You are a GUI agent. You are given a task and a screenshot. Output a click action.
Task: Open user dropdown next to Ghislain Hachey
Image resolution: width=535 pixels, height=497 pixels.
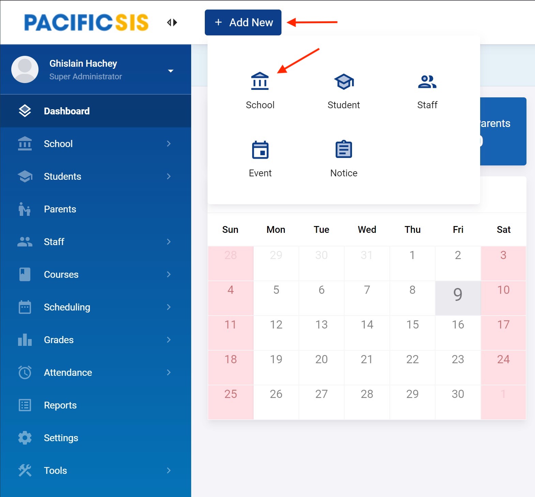[171, 71]
